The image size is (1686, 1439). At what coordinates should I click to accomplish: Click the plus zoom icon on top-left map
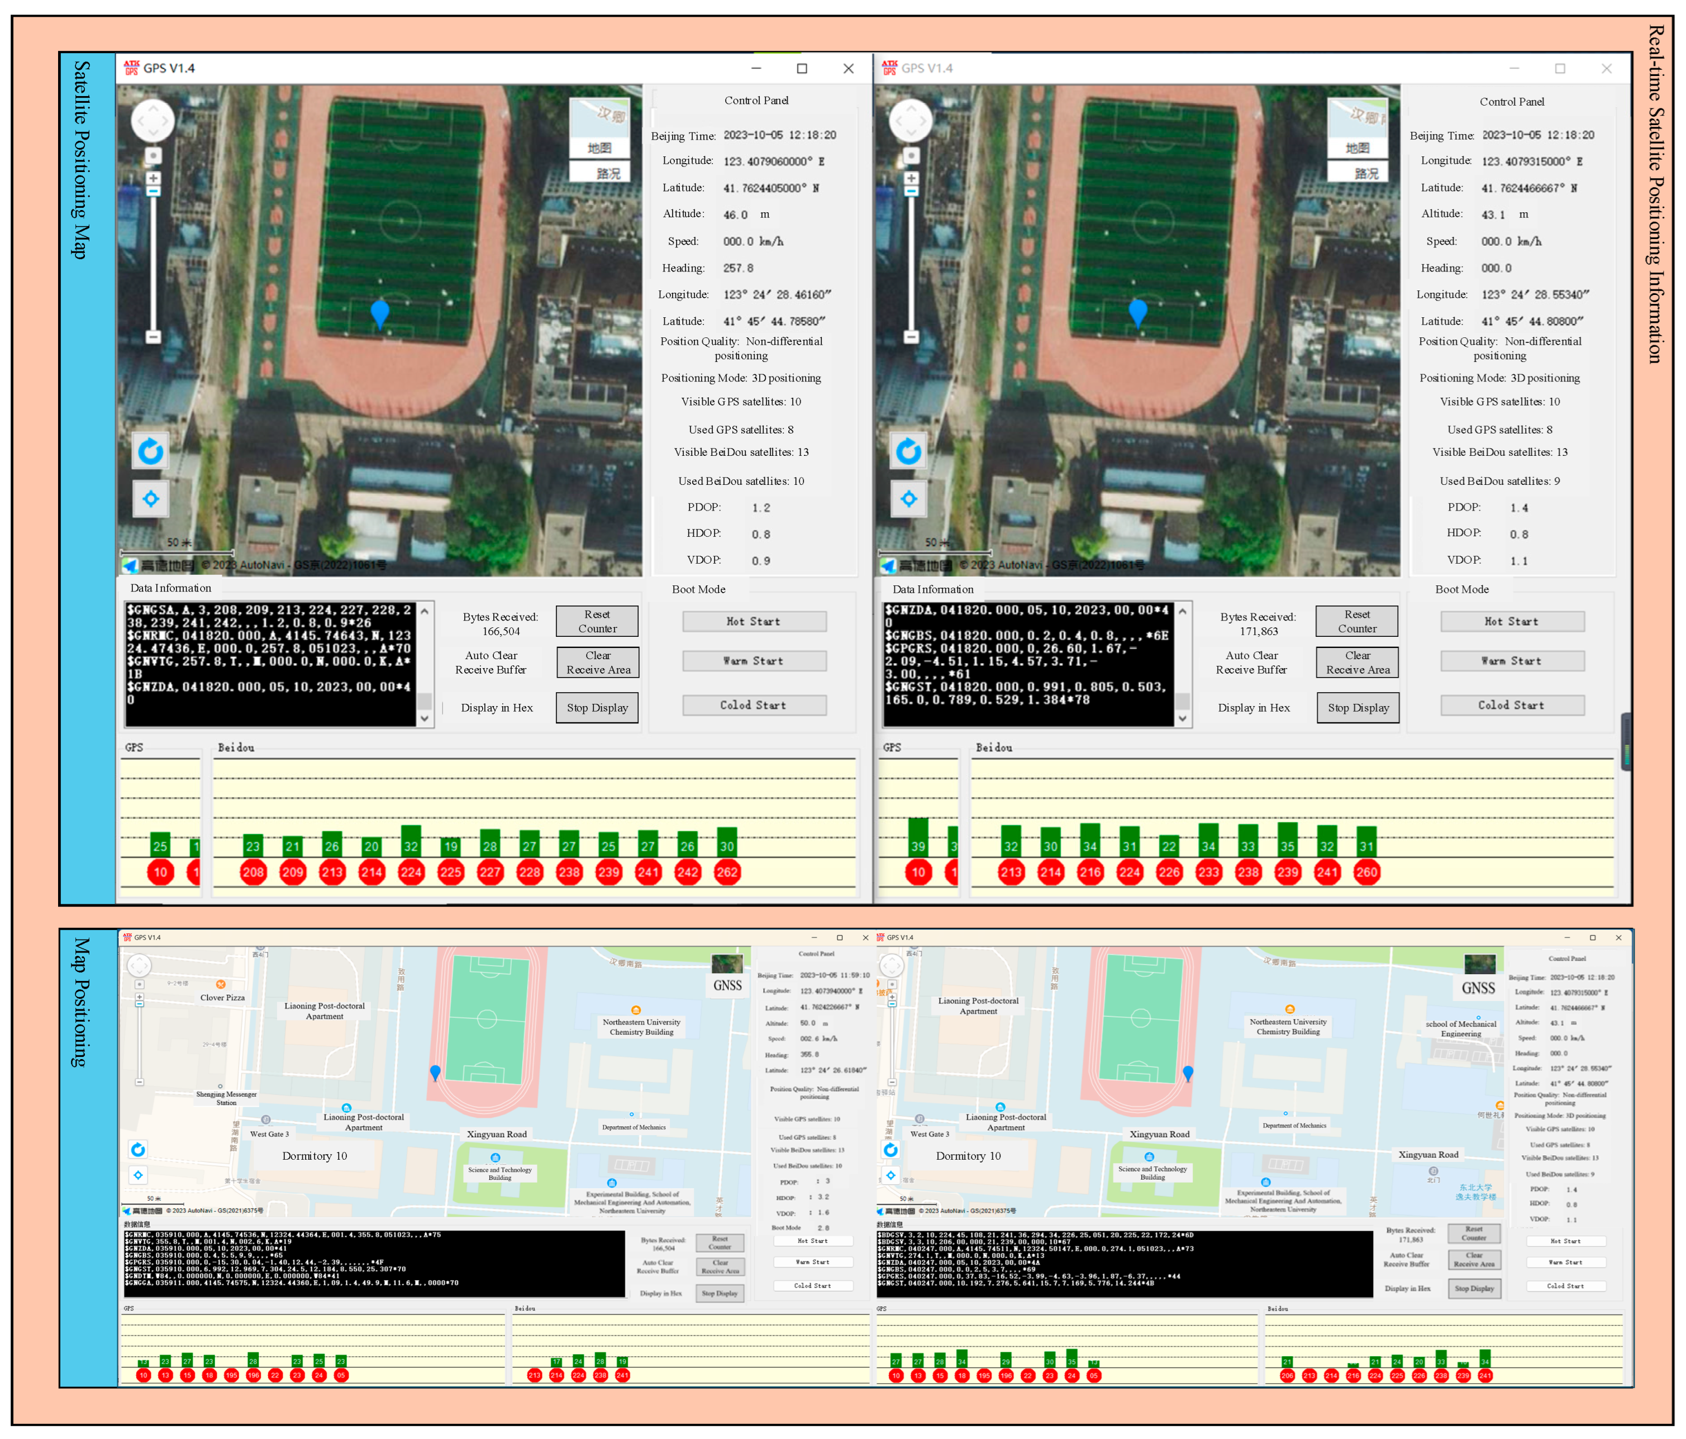153,177
